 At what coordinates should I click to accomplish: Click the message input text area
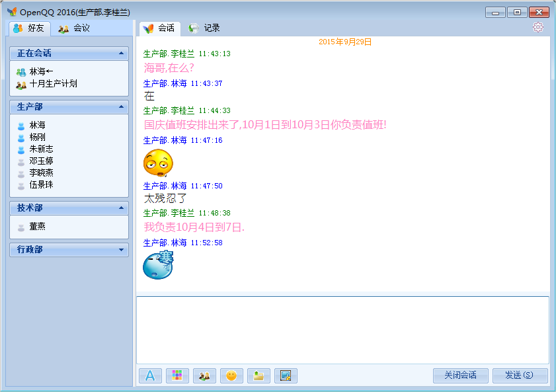tap(342, 329)
